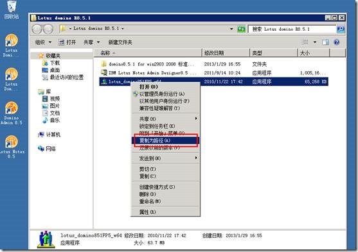Click the search magnifier icon
358x252 pixels.
click(x=341, y=29)
